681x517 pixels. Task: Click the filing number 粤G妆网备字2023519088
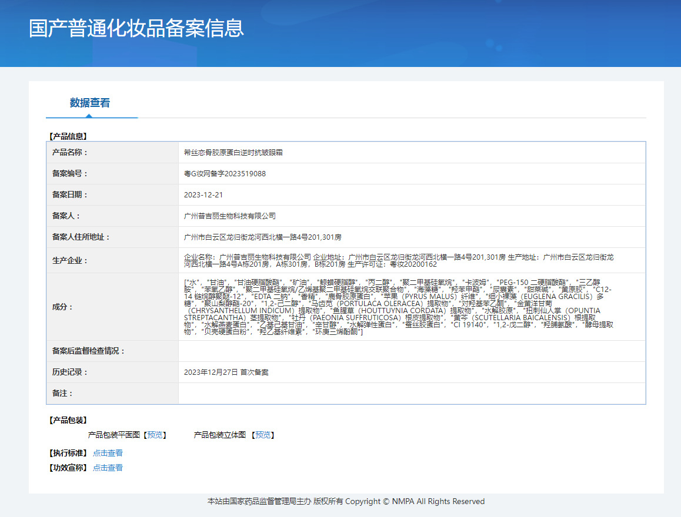(225, 173)
